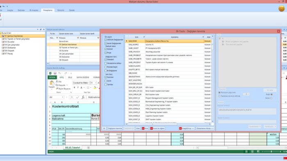This screenshot has height=161, width=287.
Task: Open the BI-Araçları ribbon tab
Action: 34,10
